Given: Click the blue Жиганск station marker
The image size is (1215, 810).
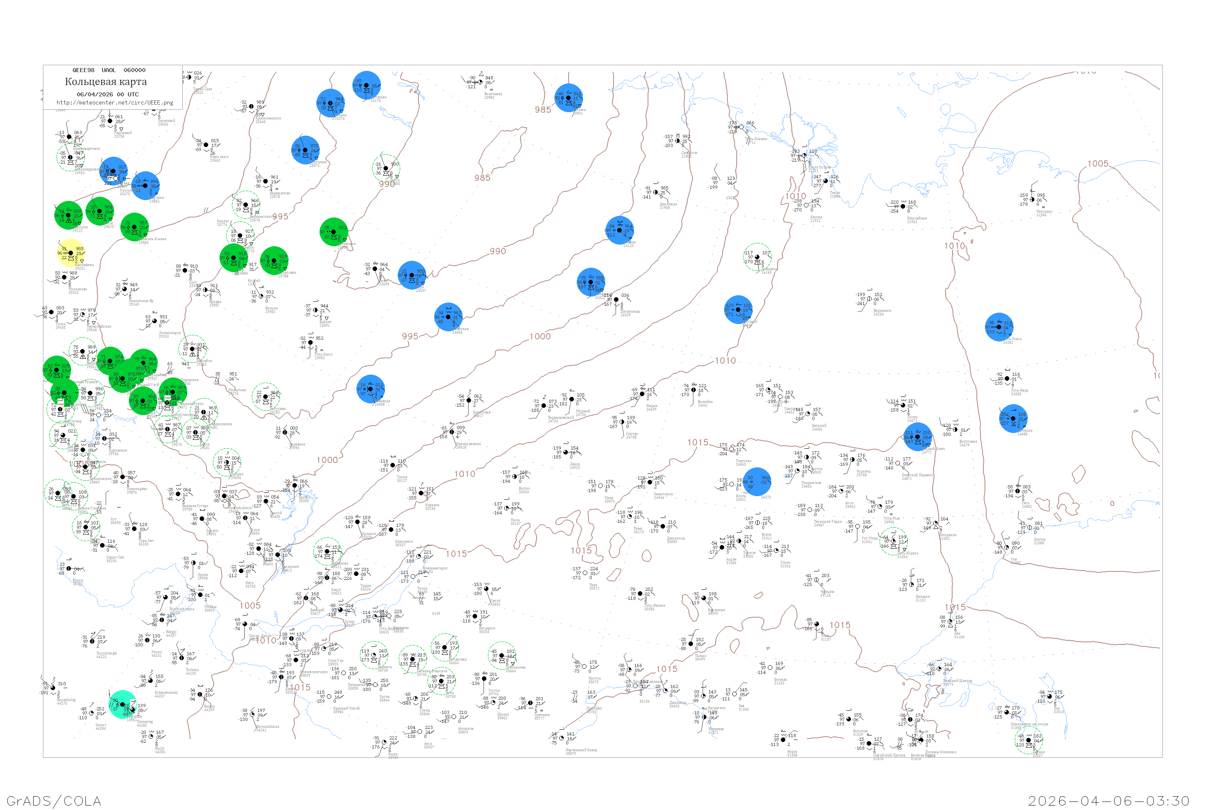Looking at the screenshot, I should 738,309.
